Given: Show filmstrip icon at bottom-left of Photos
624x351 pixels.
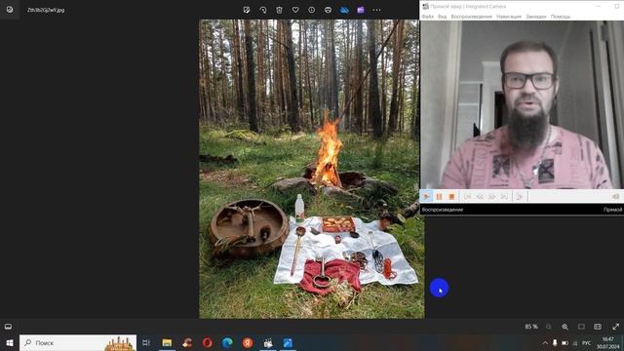Looking at the screenshot, I should pyautogui.click(x=8, y=327).
